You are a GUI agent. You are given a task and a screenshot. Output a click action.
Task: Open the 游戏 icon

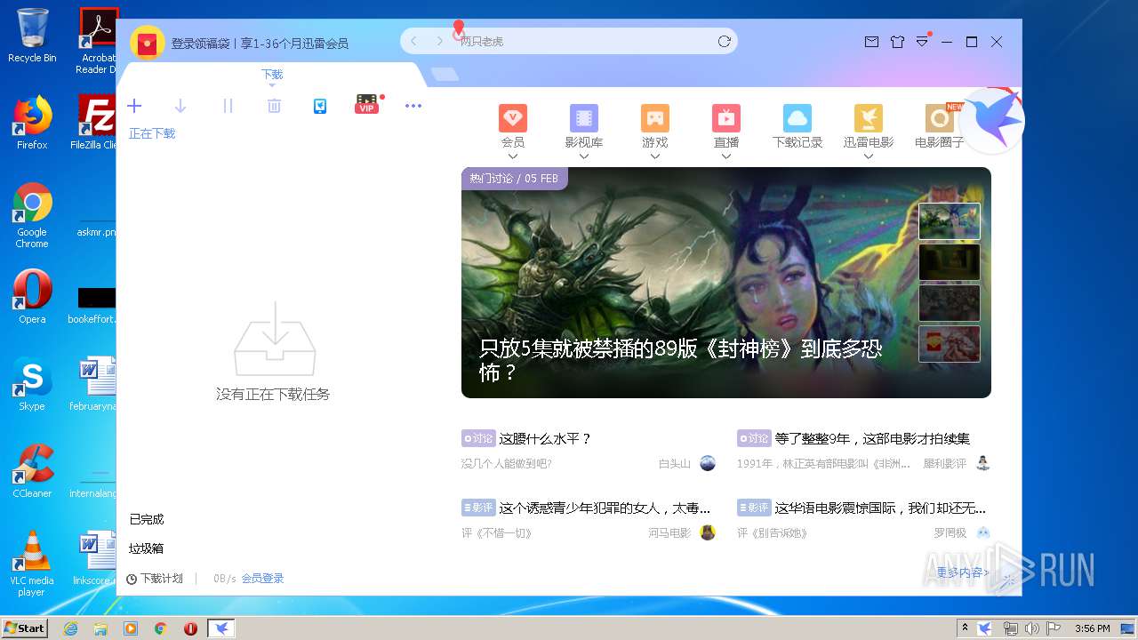pos(655,118)
